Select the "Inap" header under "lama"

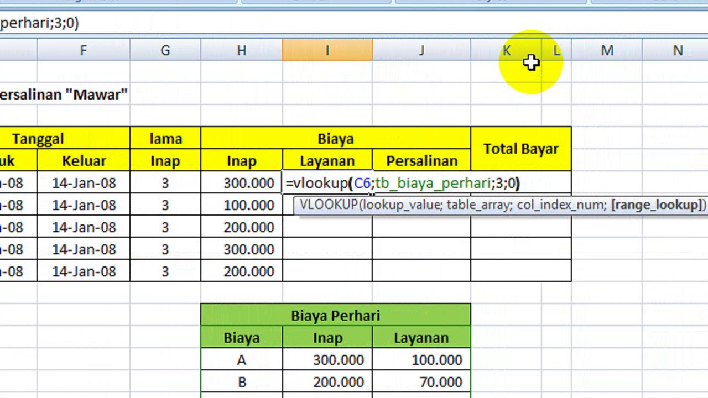pos(165,160)
